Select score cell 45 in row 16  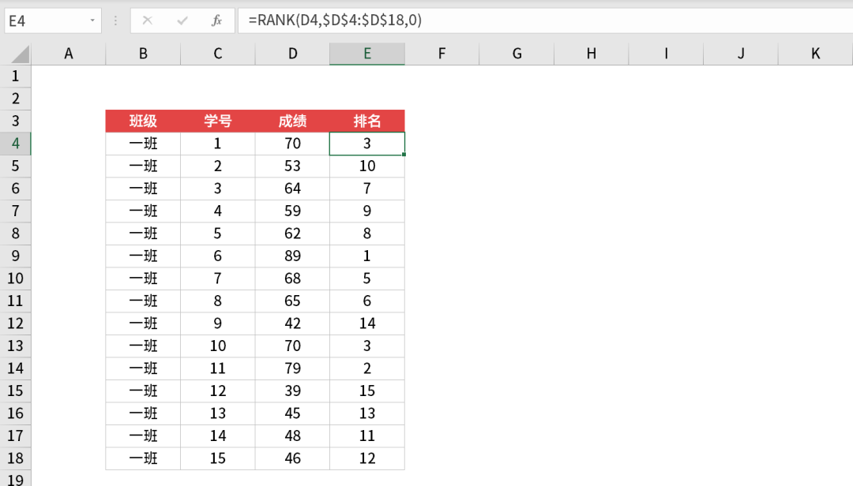pyautogui.click(x=292, y=413)
